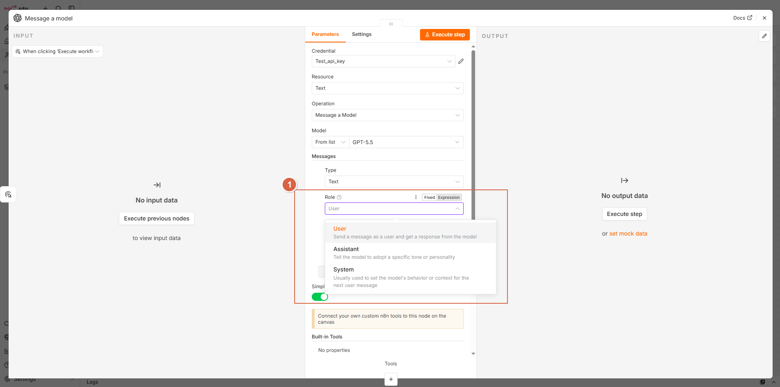This screenshot has height=387, width=780.
Task: Click the Built-in Tools section heading
Action: click(327, 337)
